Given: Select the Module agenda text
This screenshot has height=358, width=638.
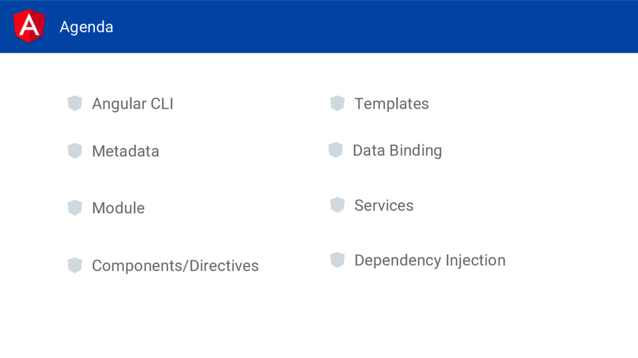Looking at the screenshot, I should 118,208.
